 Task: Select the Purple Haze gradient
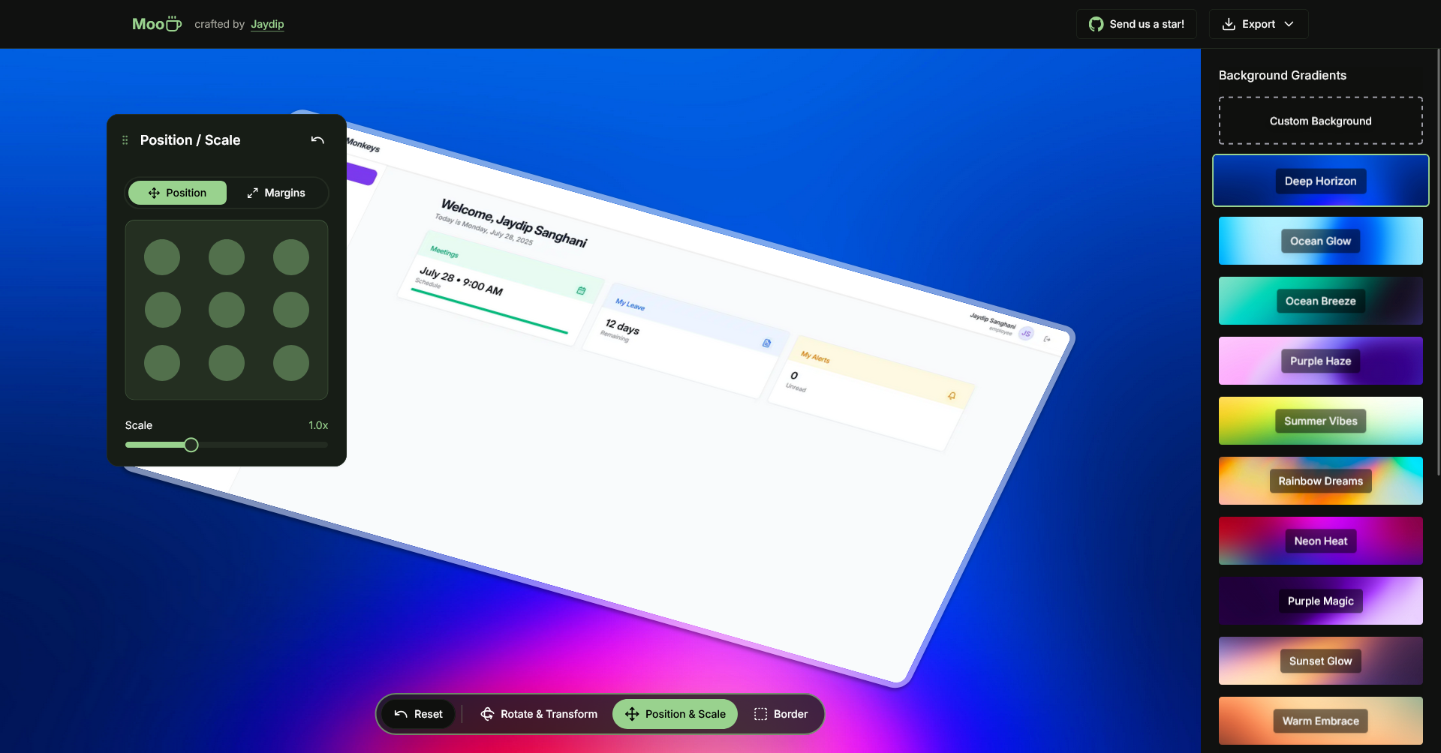coord(1320,361)
